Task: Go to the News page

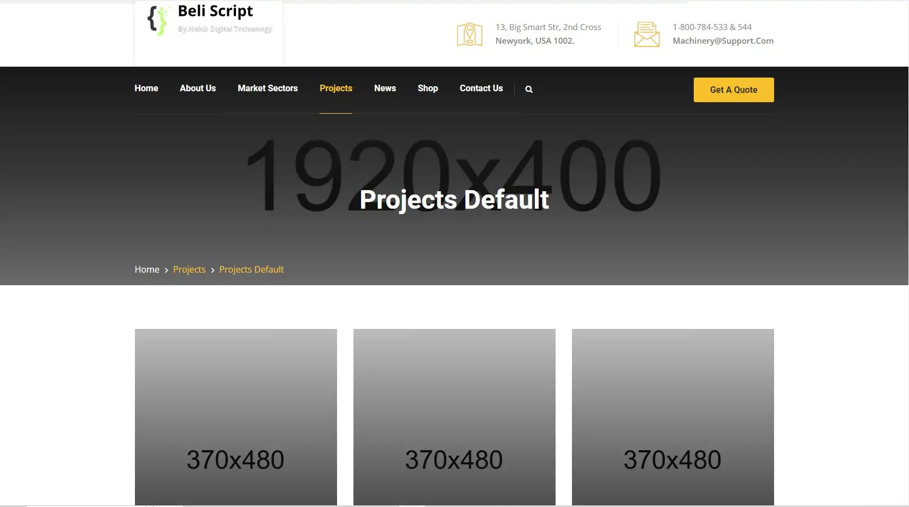Action: point(385,89)
